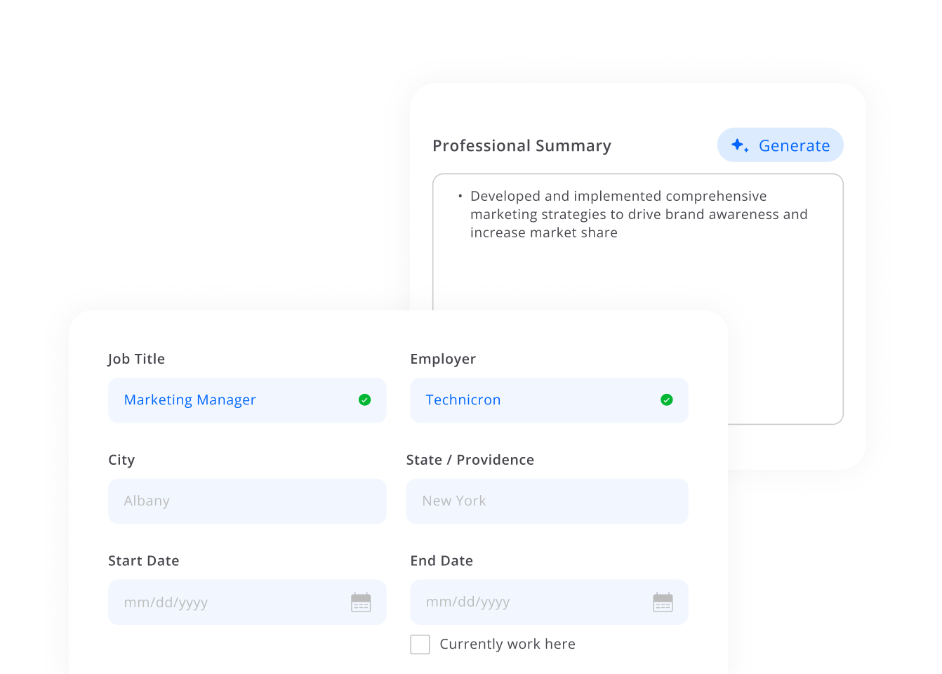This screenshot has height=674, width=942.
Task: Click the End Date mm/dd/yyyy input
Action: pos(526,602)
